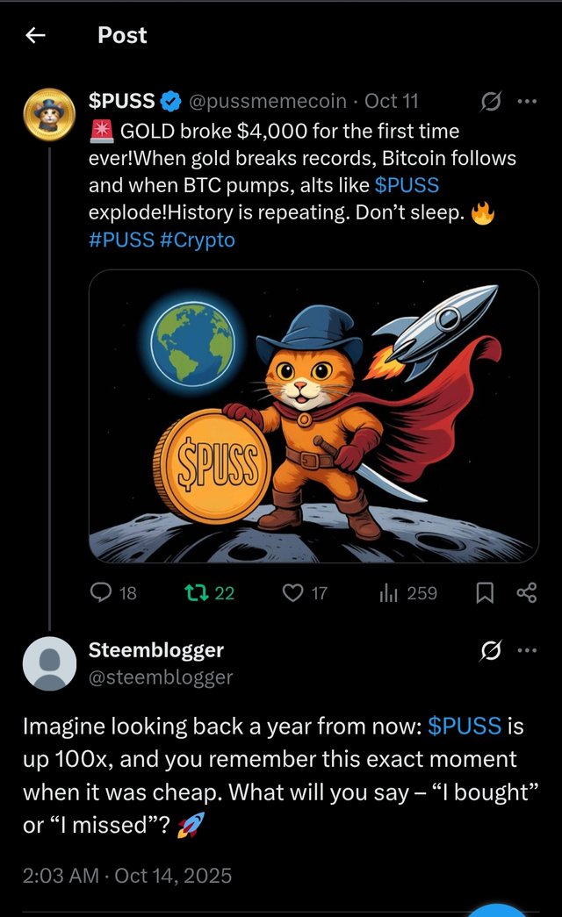Open the #Crypto hashtag
The height and width of the screenshot is (917, 562).
click(x=198, y=240)
